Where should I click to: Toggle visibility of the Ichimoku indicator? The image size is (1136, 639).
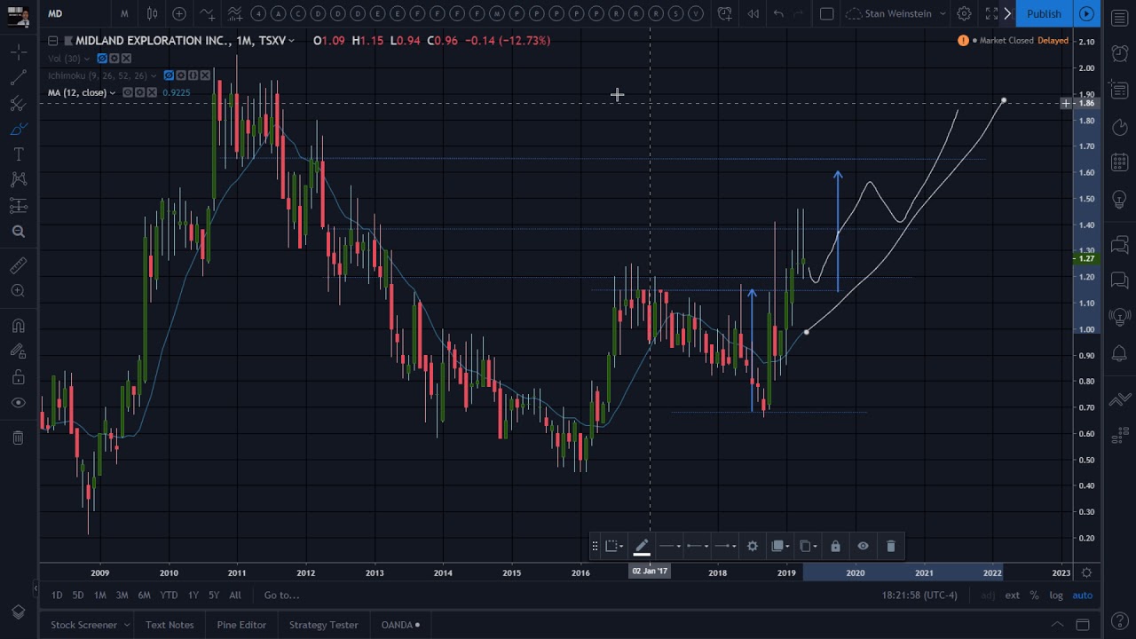169,75
